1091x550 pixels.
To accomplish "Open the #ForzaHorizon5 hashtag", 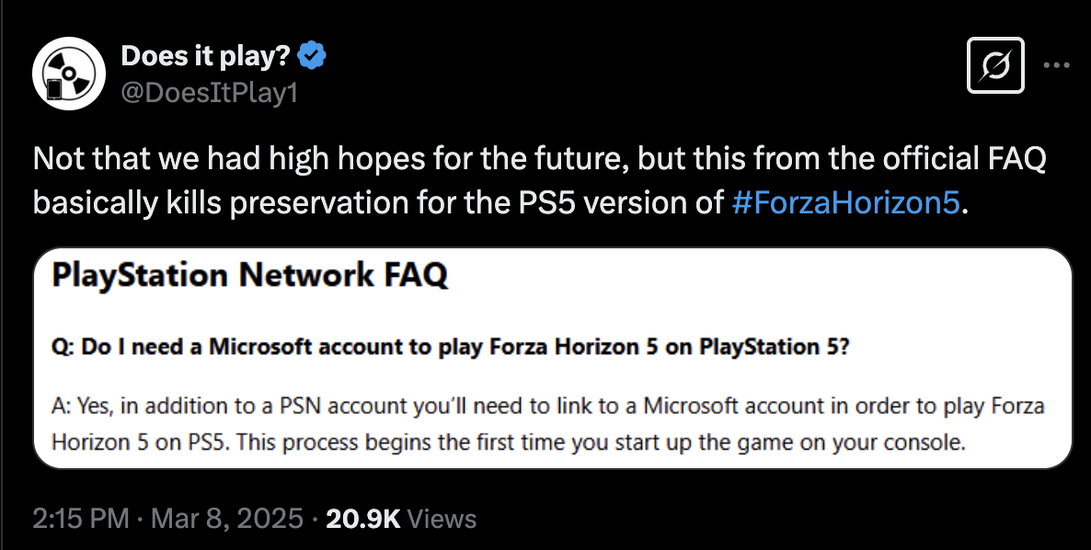I will click(846, 203).
